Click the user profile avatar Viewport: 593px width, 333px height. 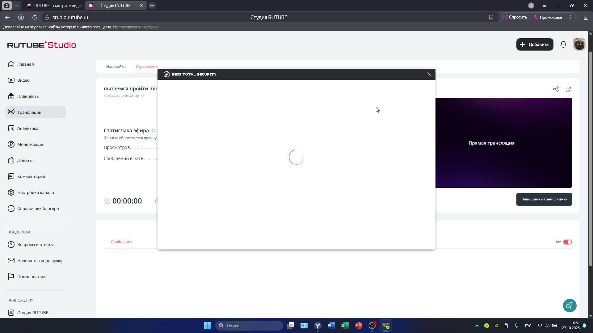coord(579,44)
